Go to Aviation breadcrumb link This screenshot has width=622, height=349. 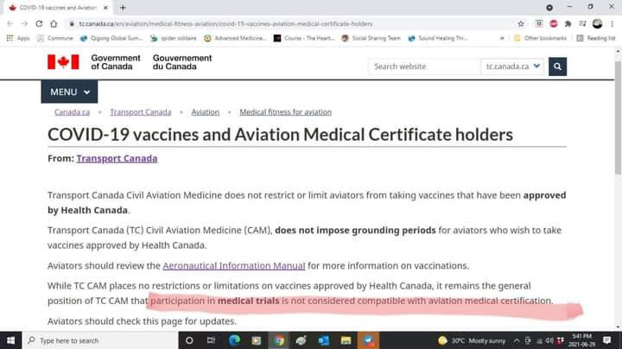pyautogui.click(x=205, y=112)
